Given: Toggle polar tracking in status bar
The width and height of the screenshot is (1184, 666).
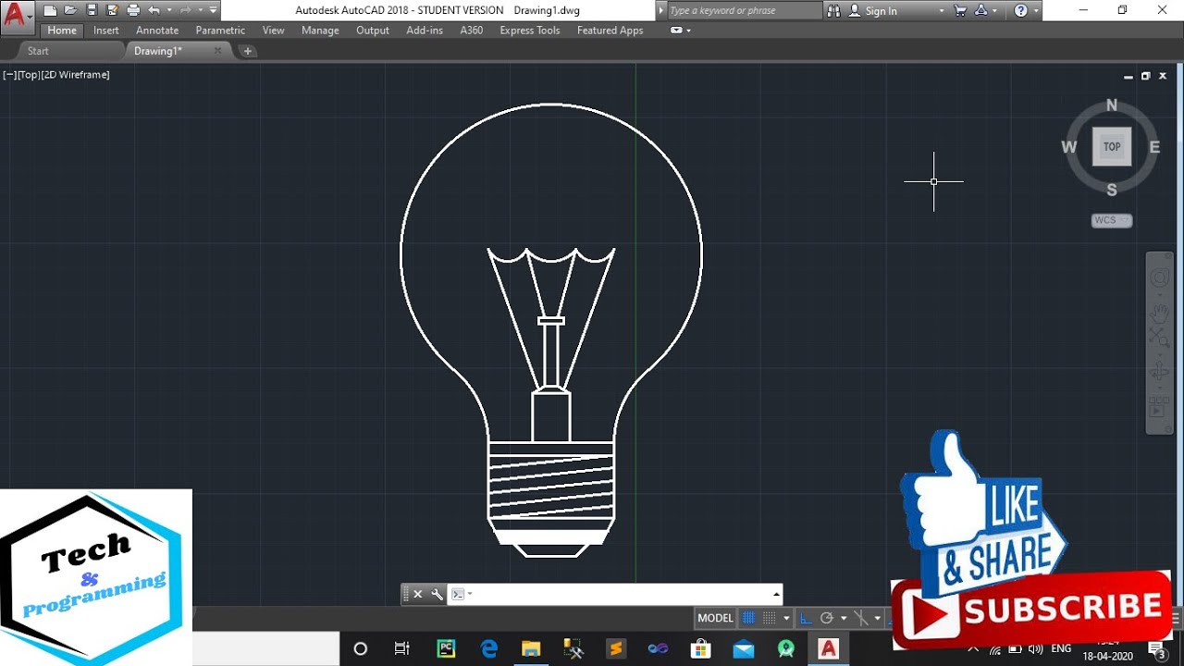Looking at the screenshot, I should (827, 618).
